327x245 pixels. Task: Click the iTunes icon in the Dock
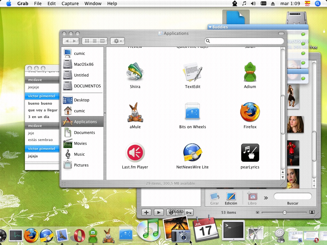click(148, 230)
